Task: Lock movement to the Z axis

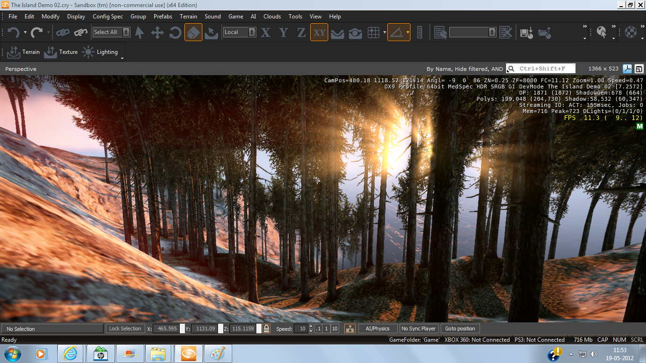Action: click(301, 32)
